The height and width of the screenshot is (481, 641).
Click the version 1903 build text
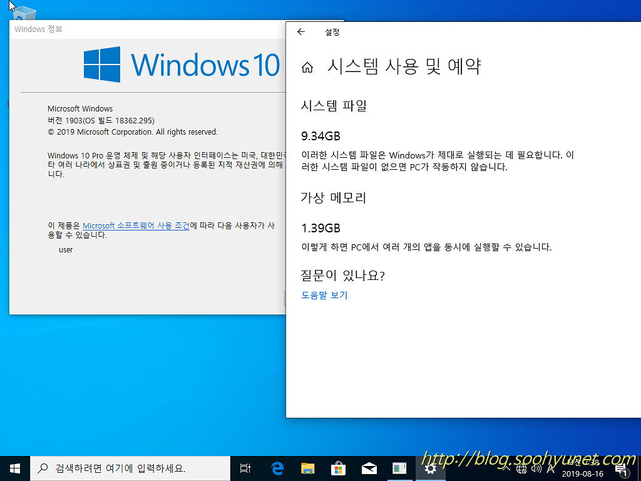101,121
